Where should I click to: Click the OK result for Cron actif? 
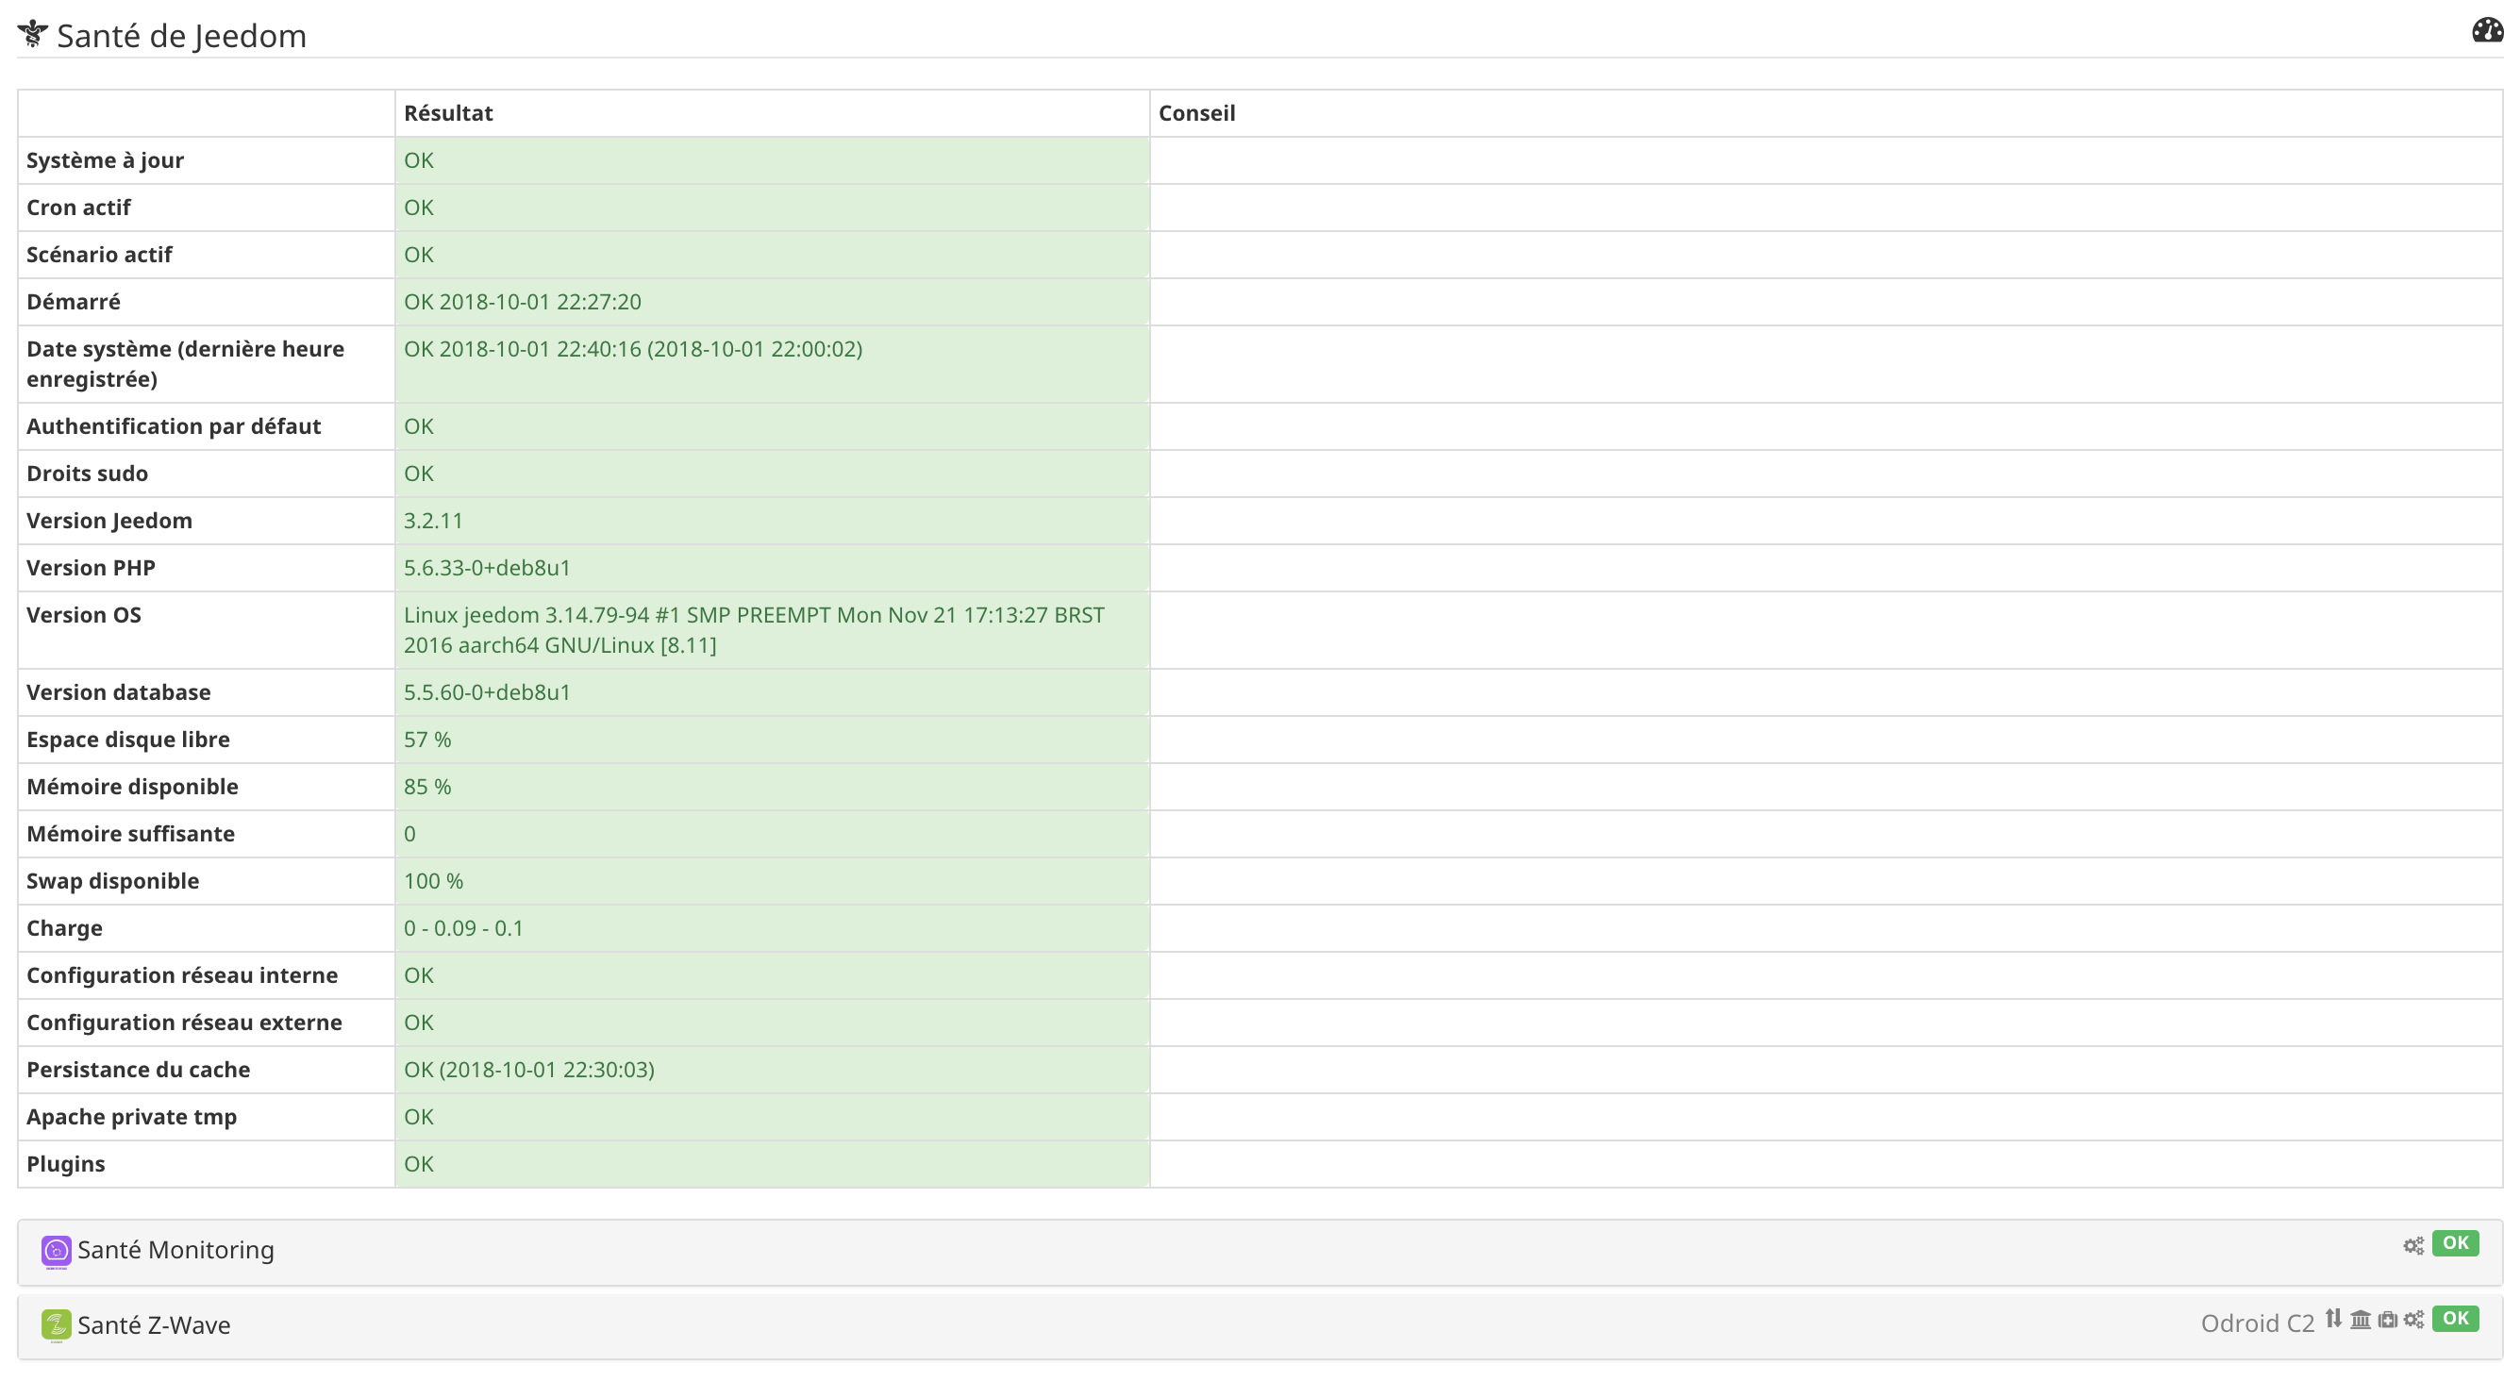pos(419,207)
